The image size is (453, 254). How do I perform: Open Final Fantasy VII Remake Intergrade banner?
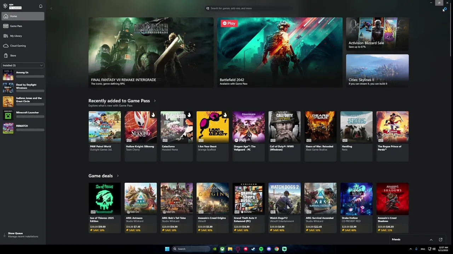click(151, 52)
